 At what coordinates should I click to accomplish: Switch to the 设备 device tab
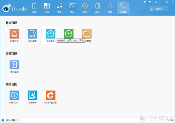[34, 8]
